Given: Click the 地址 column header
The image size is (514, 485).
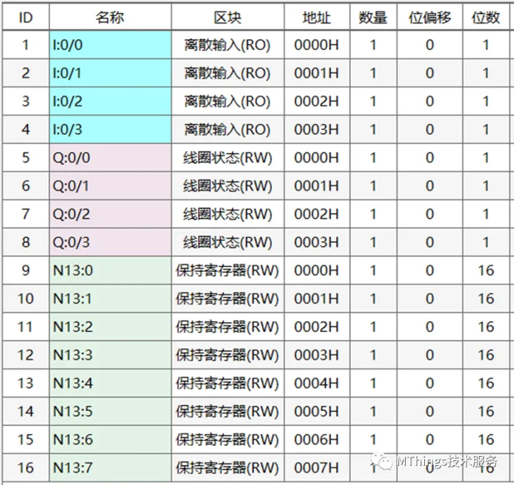Looking at the screenshot, I should (x=317, y=17).
